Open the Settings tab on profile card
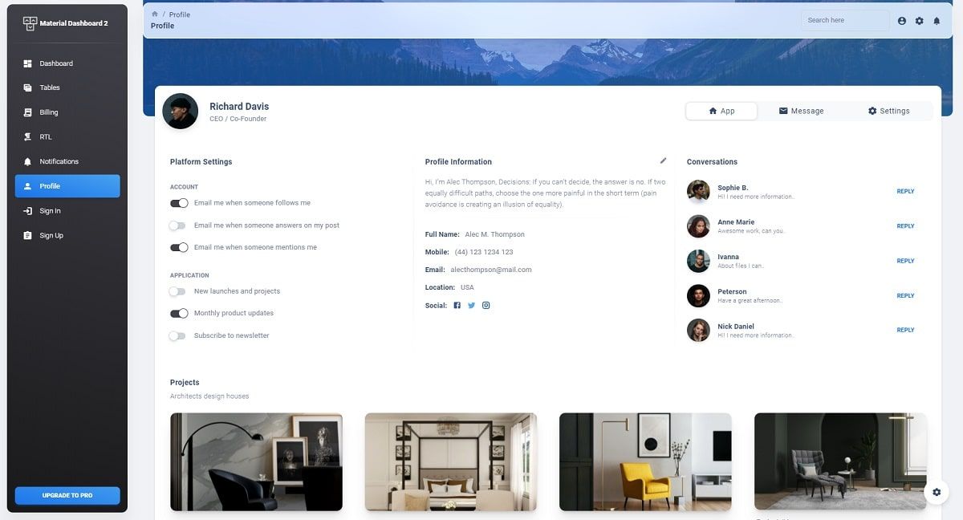The height and width of the screenshot is (520, 963). [x=889, y=111]
